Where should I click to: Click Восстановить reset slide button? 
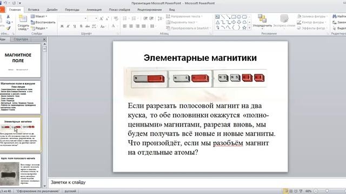(43, 22)
